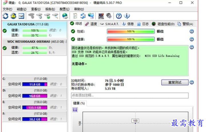206x132 pixels.
Task: Click help icon beside 性能 bar
Action: 192,31
